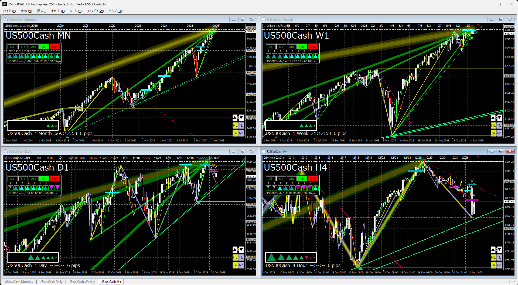Click the Gr button in the H4 chart

point(499,265)
